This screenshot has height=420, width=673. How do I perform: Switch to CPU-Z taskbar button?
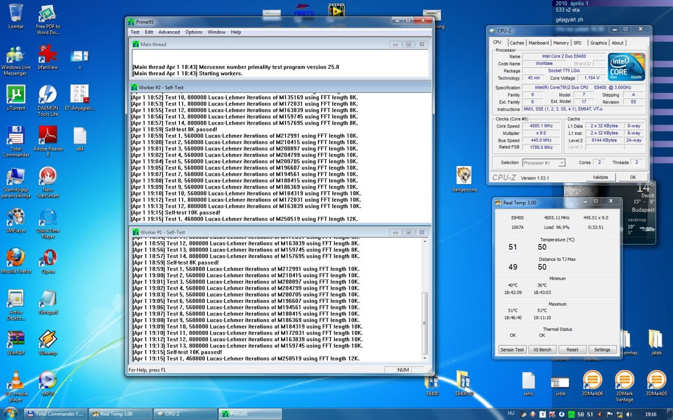pos(186,414)
